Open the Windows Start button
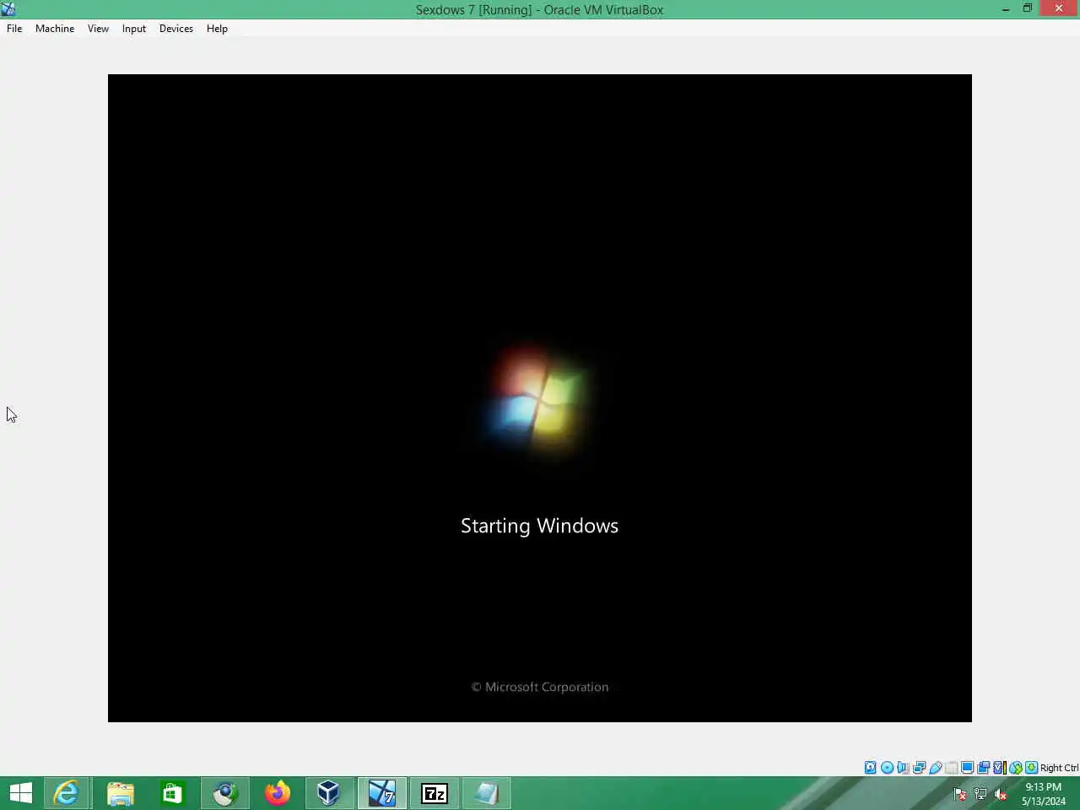 [x=20, y=793]
